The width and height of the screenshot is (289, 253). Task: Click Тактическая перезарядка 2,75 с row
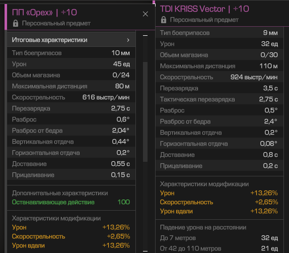[220, 99]
